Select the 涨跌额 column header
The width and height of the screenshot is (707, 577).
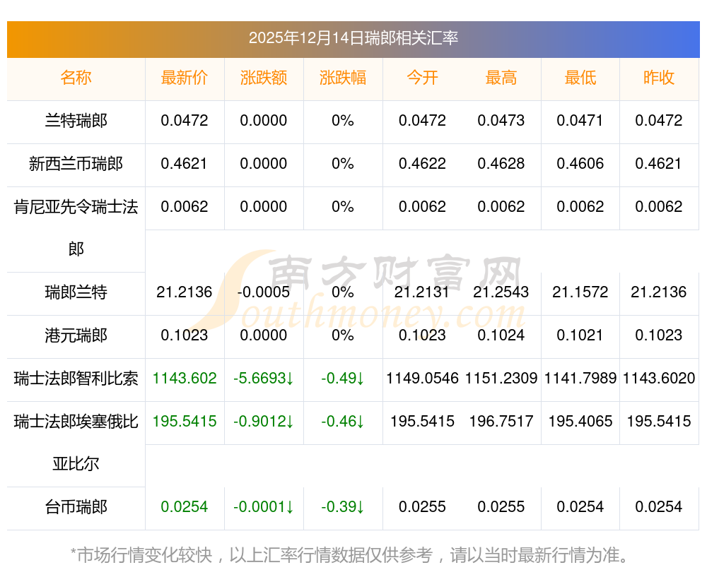pyautogui.click(x=264, y=78)
